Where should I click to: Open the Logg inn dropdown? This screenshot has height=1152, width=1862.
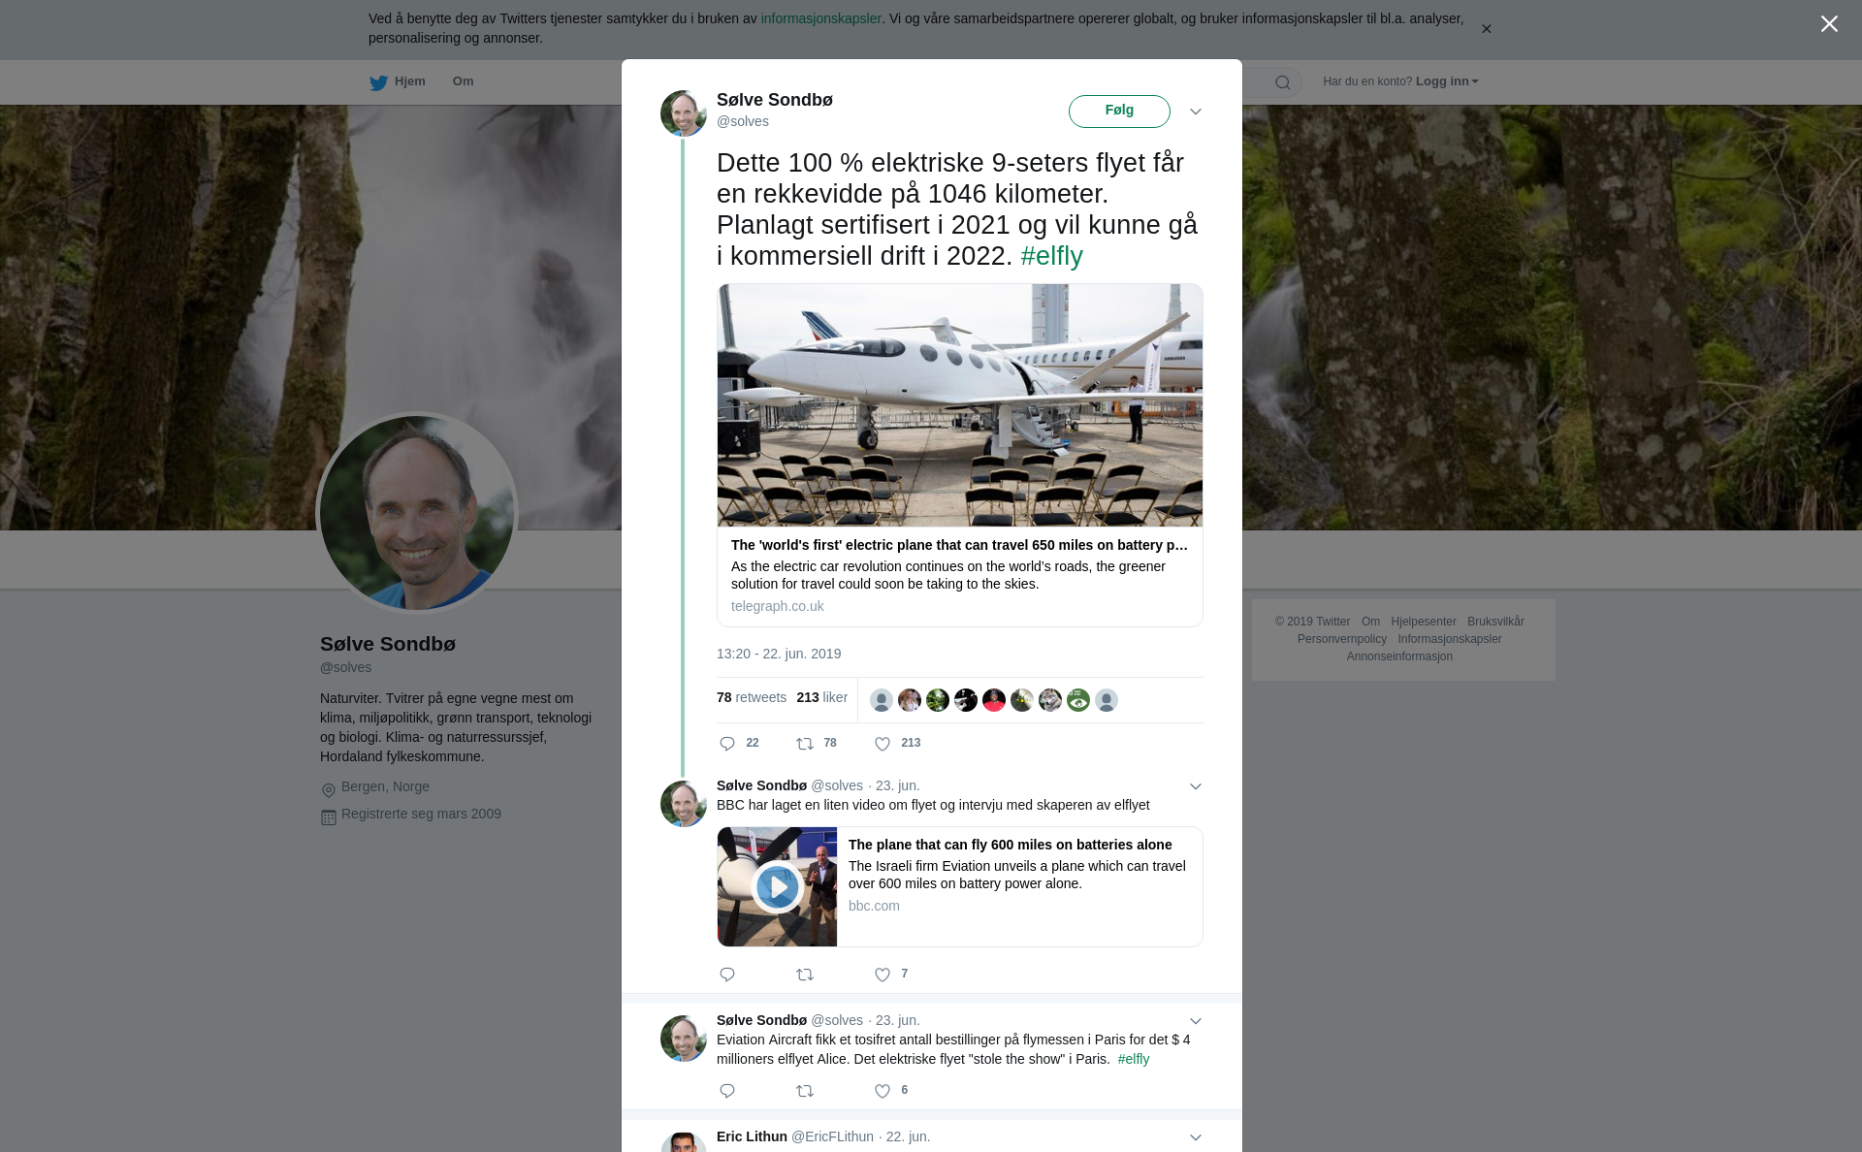pos(1447,81)
